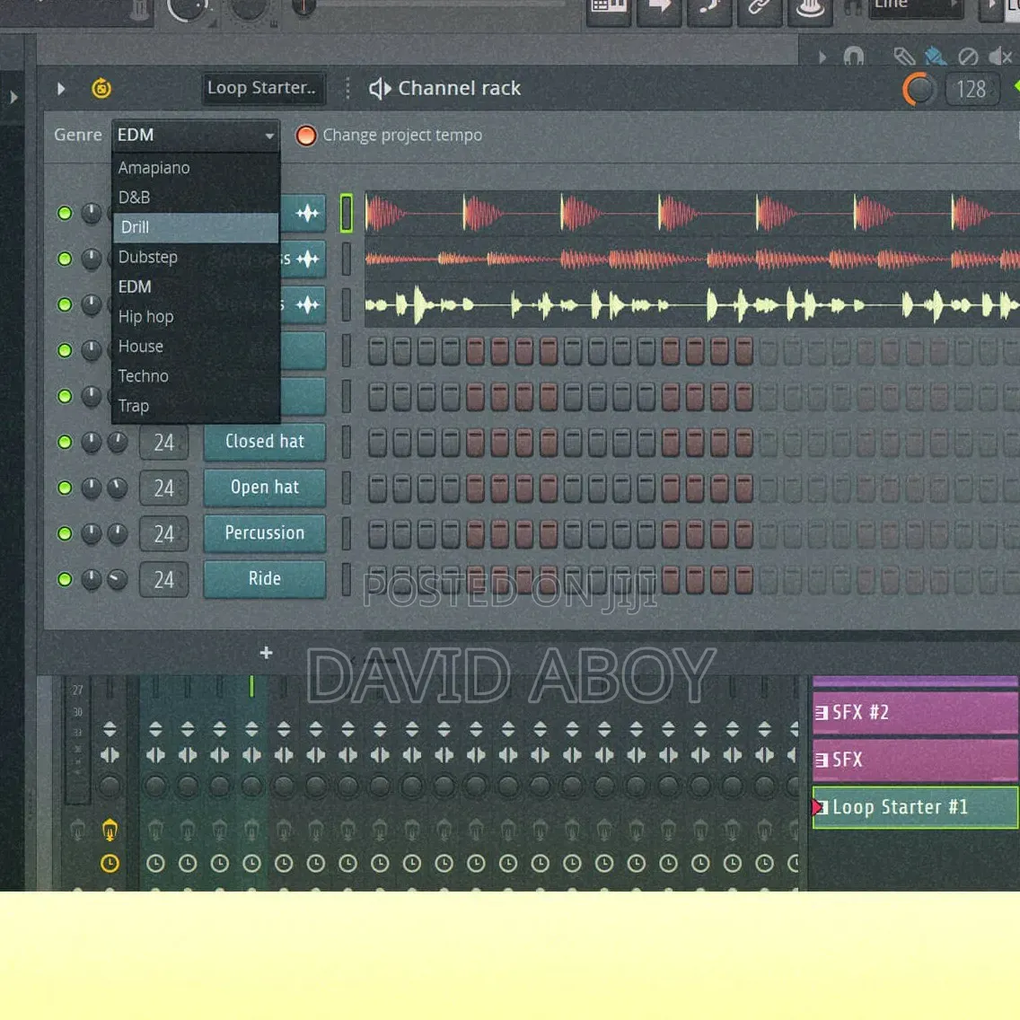The height and width of the screenshot is (1020, 1020).
Task: Select the Ride channel button
Action: [265, 579]
